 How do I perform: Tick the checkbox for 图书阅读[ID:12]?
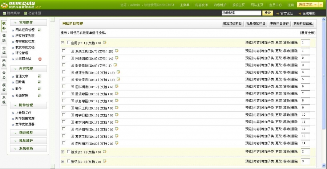[x=64, y=86]
